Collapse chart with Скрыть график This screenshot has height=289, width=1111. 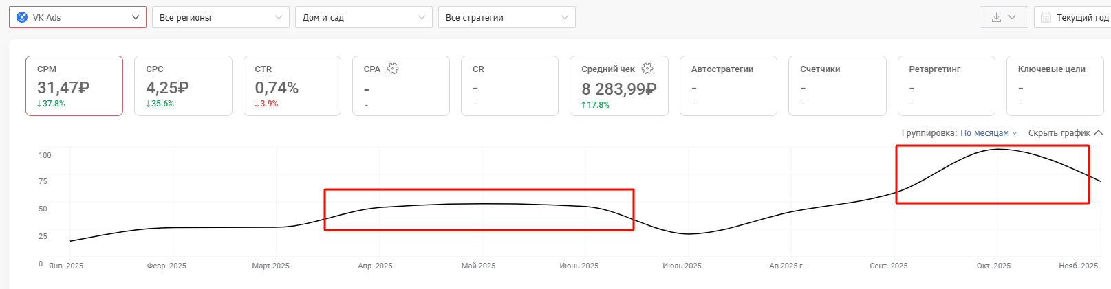click(1064, 133)
